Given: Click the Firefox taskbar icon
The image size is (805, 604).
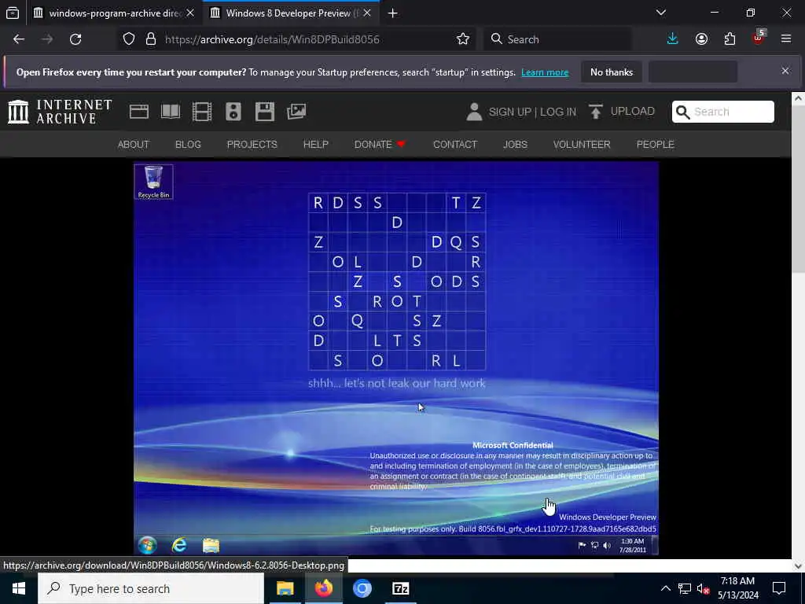Looking at the screenshot, I should pos(323,588).
